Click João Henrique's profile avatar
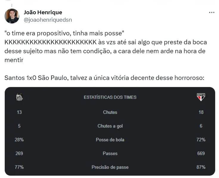The height and width of the screenshot is (178, 219). coord(12,16)
